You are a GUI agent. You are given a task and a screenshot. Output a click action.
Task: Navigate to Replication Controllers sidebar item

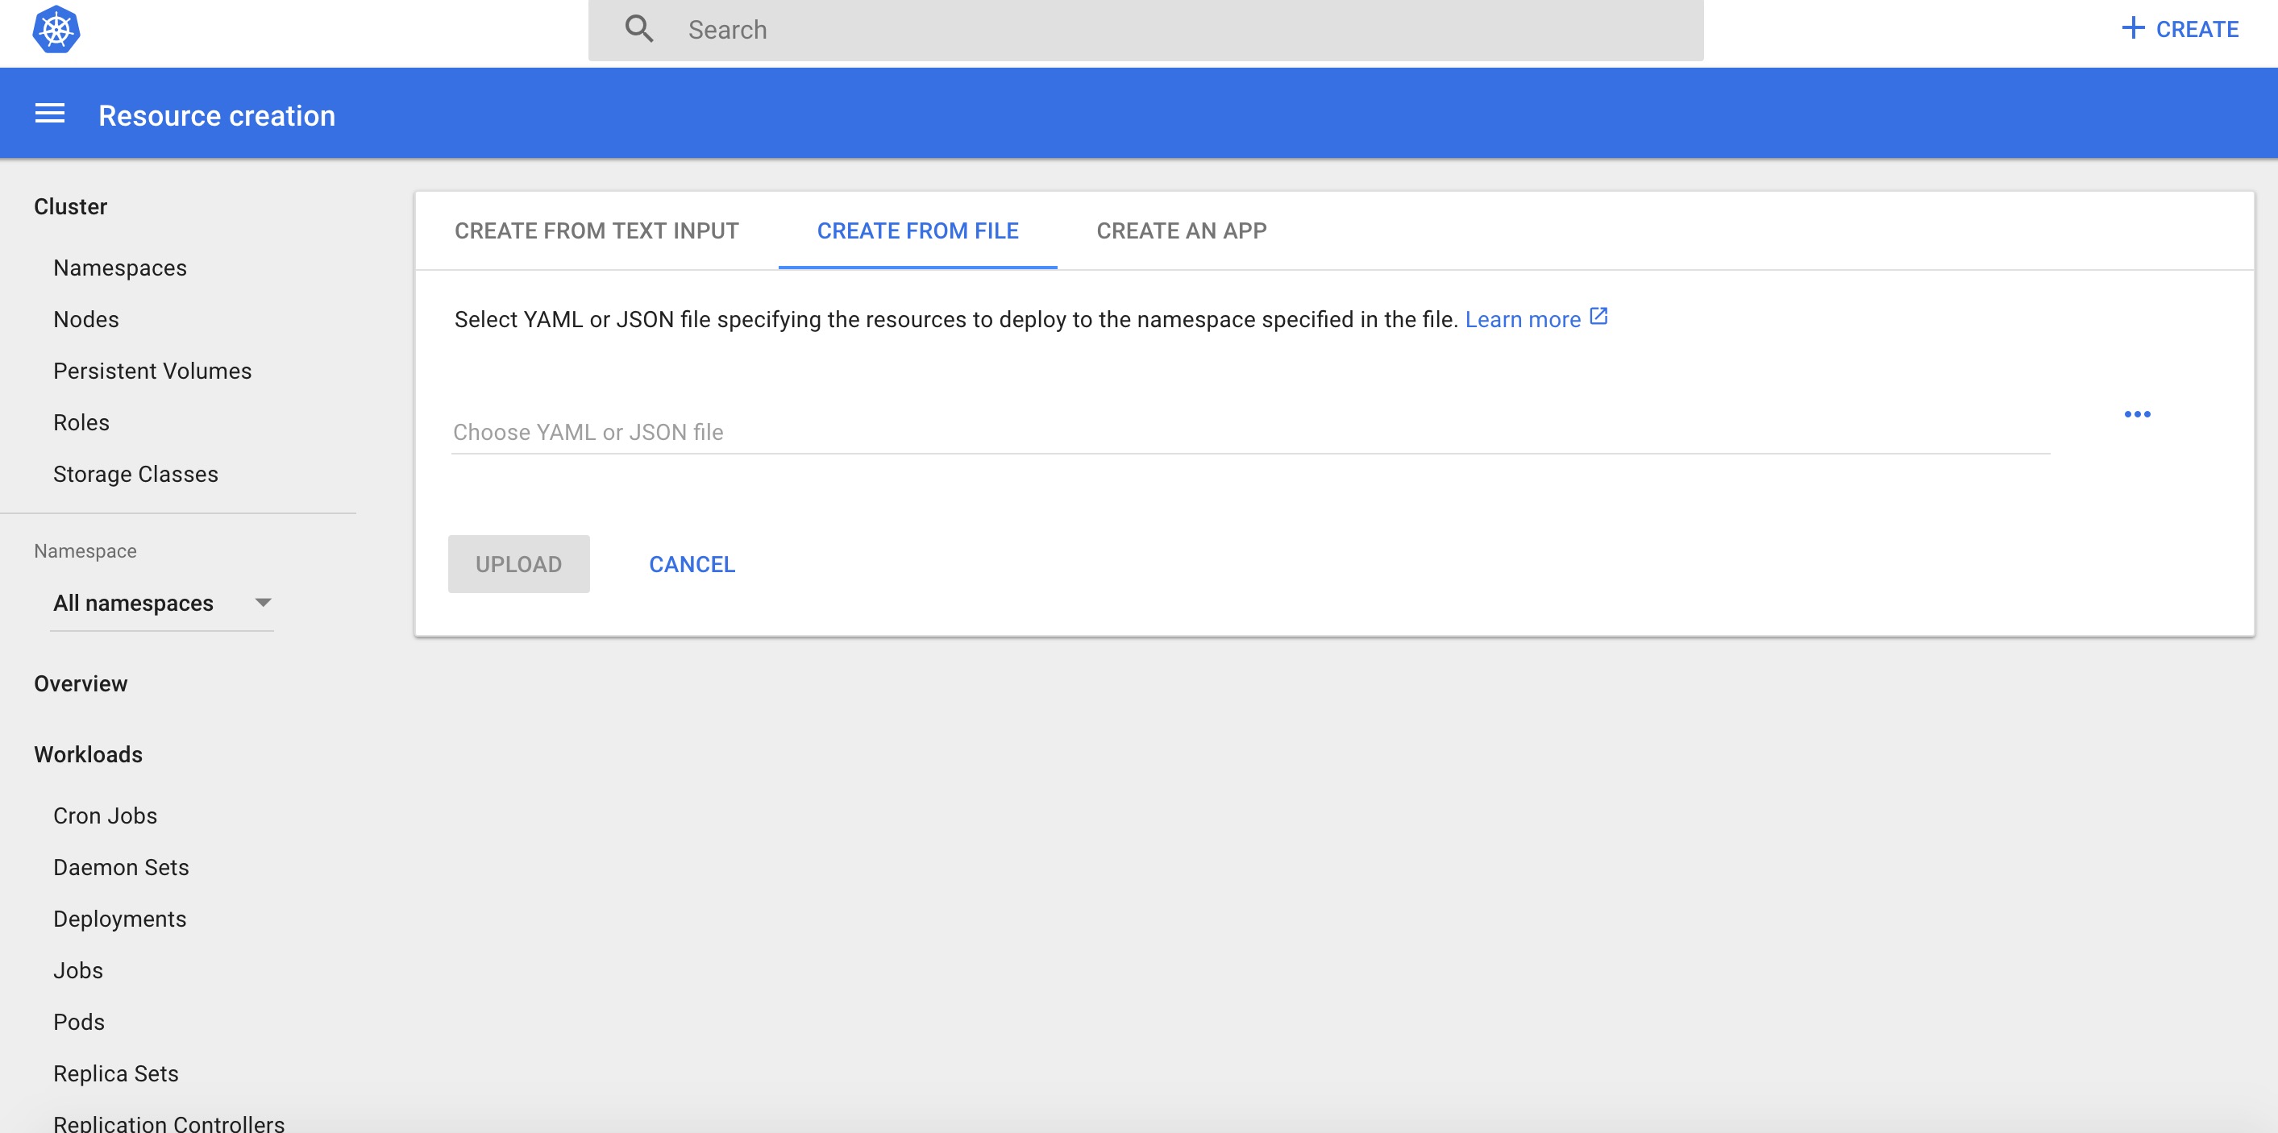coord(168,1123)
